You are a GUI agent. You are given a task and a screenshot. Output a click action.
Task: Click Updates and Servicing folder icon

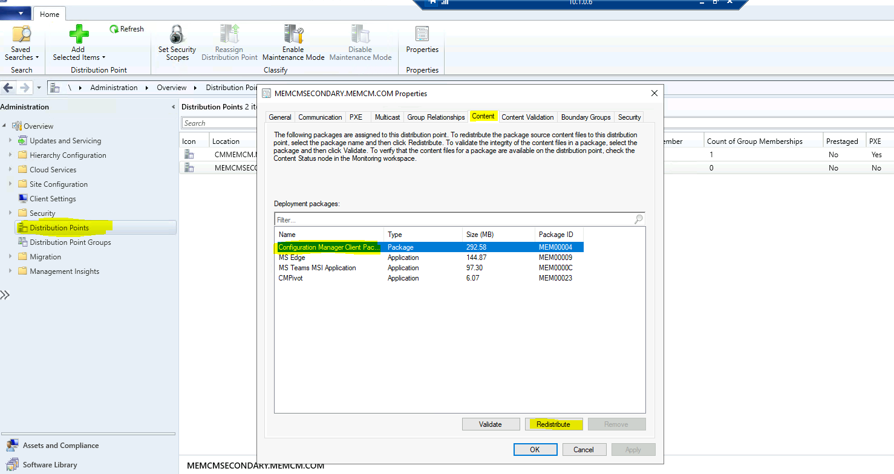[22, 140]
